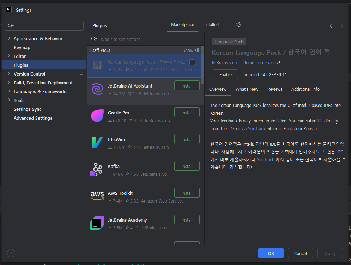
Task: Open the Reviews tab
Action: [x=275, y=89]
